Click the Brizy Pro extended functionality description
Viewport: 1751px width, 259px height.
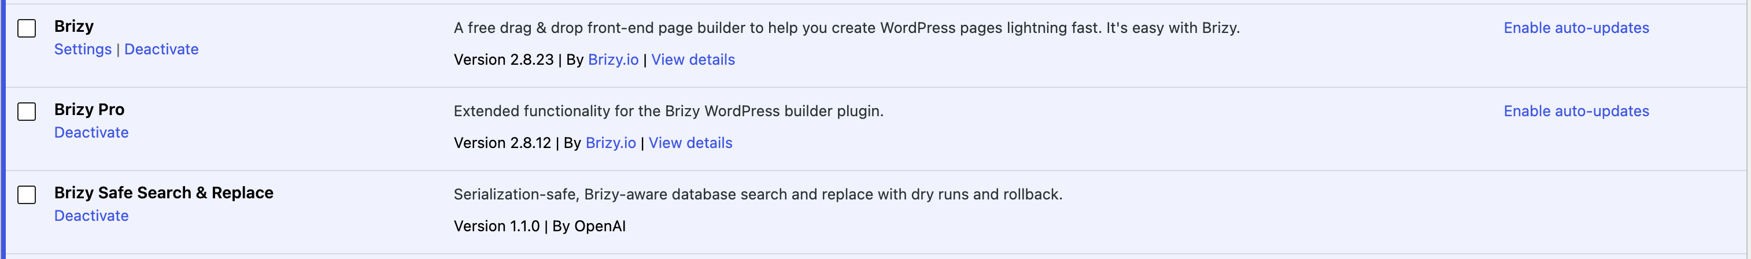pyautogui.click(x=668, y=111)
